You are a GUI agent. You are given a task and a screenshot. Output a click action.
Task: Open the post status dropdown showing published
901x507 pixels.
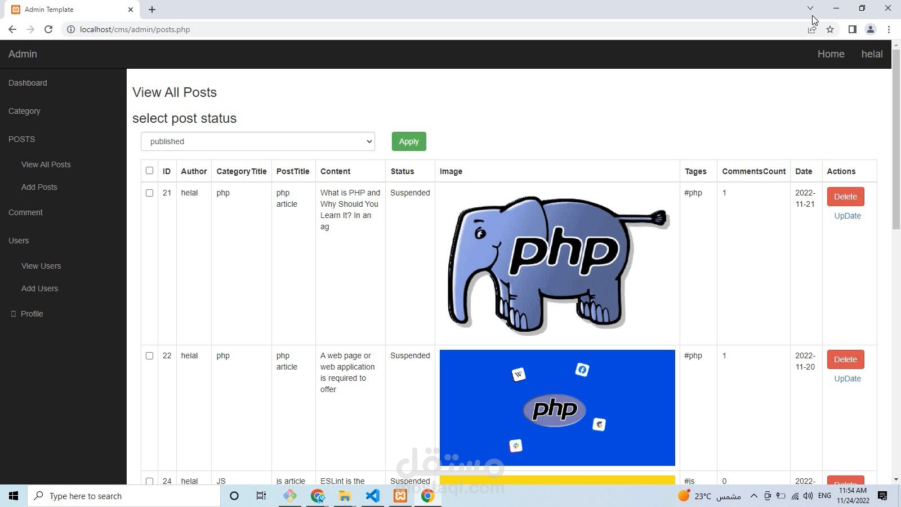(x=258, y=141)
